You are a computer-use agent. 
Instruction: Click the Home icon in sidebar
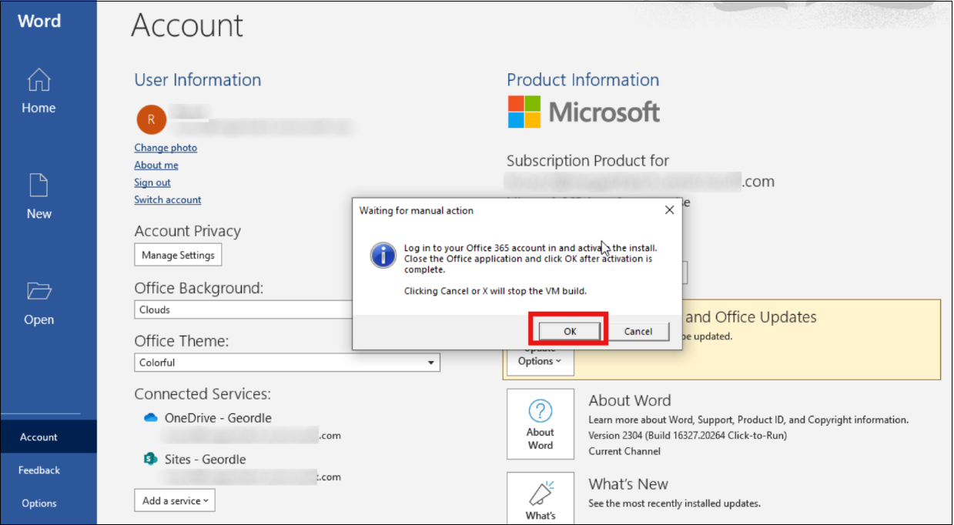click(38, 80)
